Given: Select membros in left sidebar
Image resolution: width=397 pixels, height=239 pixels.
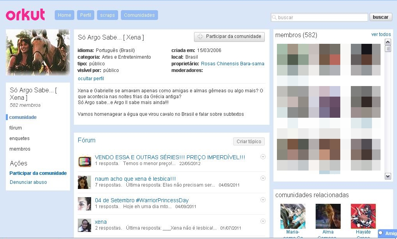Looking at the screenshot, I should [x=20, y=149].
